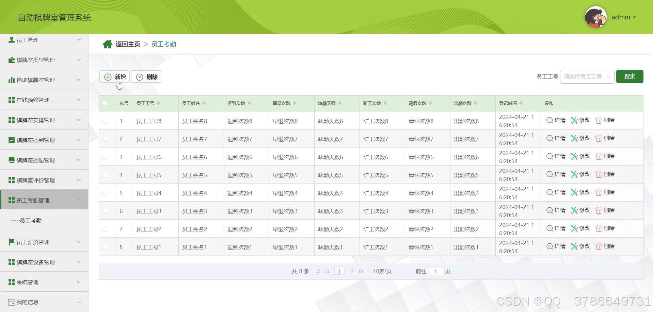This screenshot has height=312, width=653.
Task: Click the 前往 page number input
Action: click(x=435, y=271)
